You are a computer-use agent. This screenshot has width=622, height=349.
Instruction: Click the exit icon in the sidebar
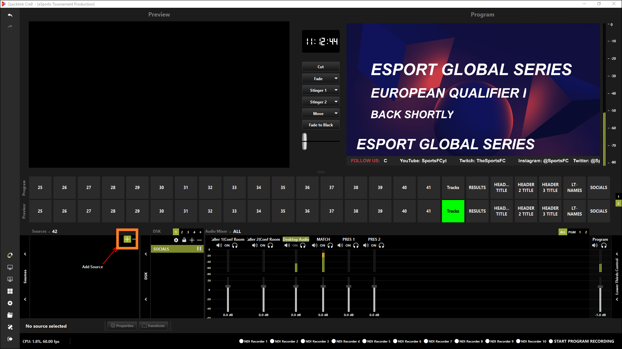point(10,339)
